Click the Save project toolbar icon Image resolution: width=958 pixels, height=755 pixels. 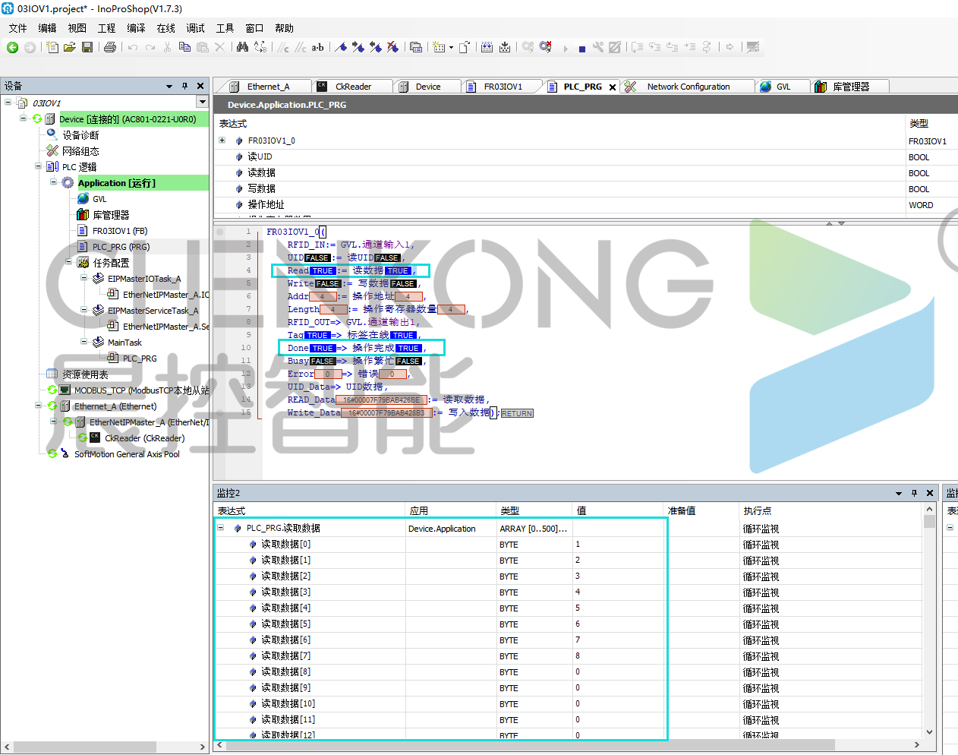click(87, 47)
